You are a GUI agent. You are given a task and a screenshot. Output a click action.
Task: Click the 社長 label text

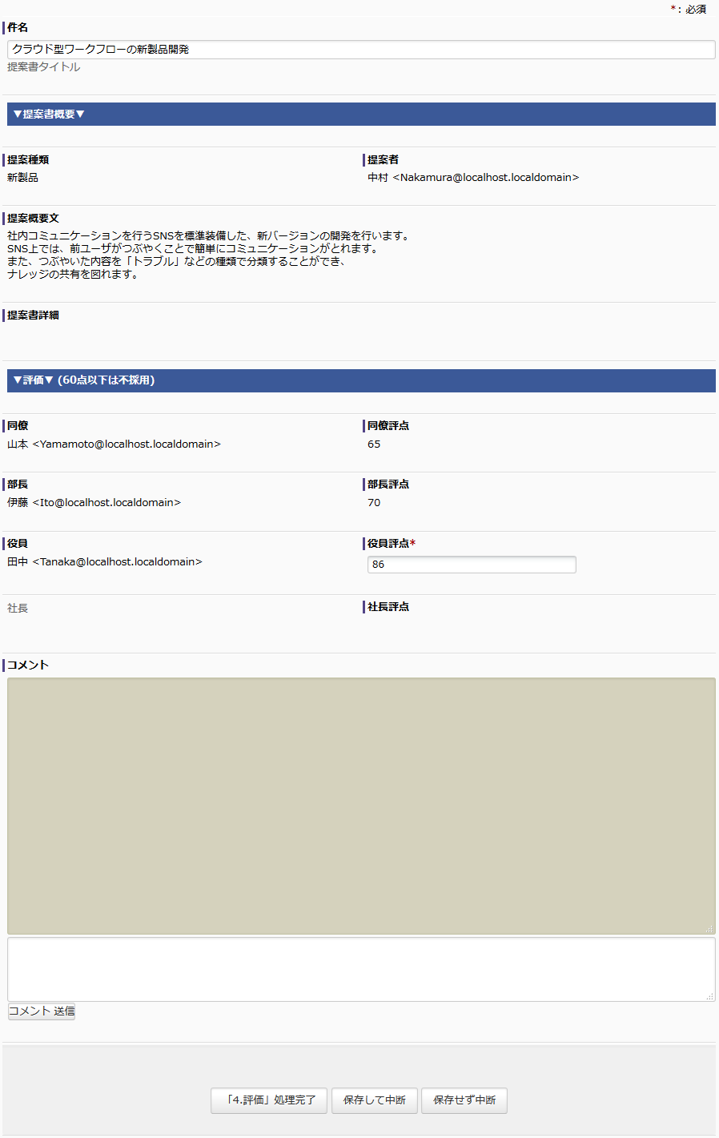click(x=18, y=609)
